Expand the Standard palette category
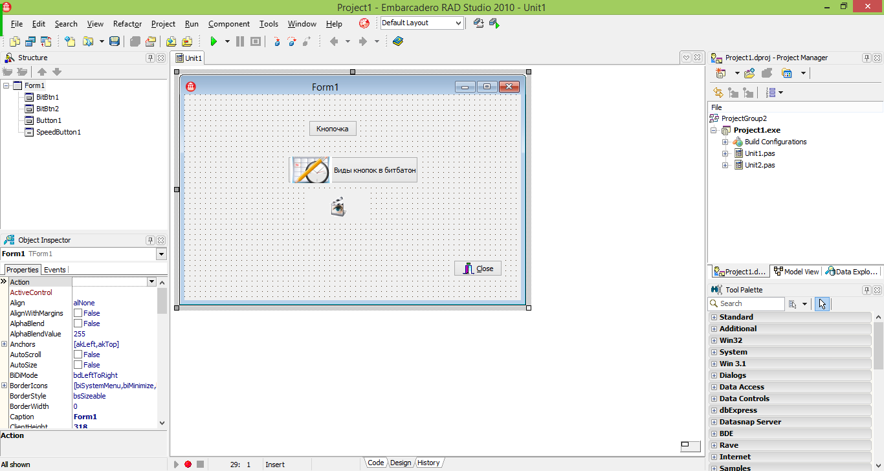 coord(714,317)
